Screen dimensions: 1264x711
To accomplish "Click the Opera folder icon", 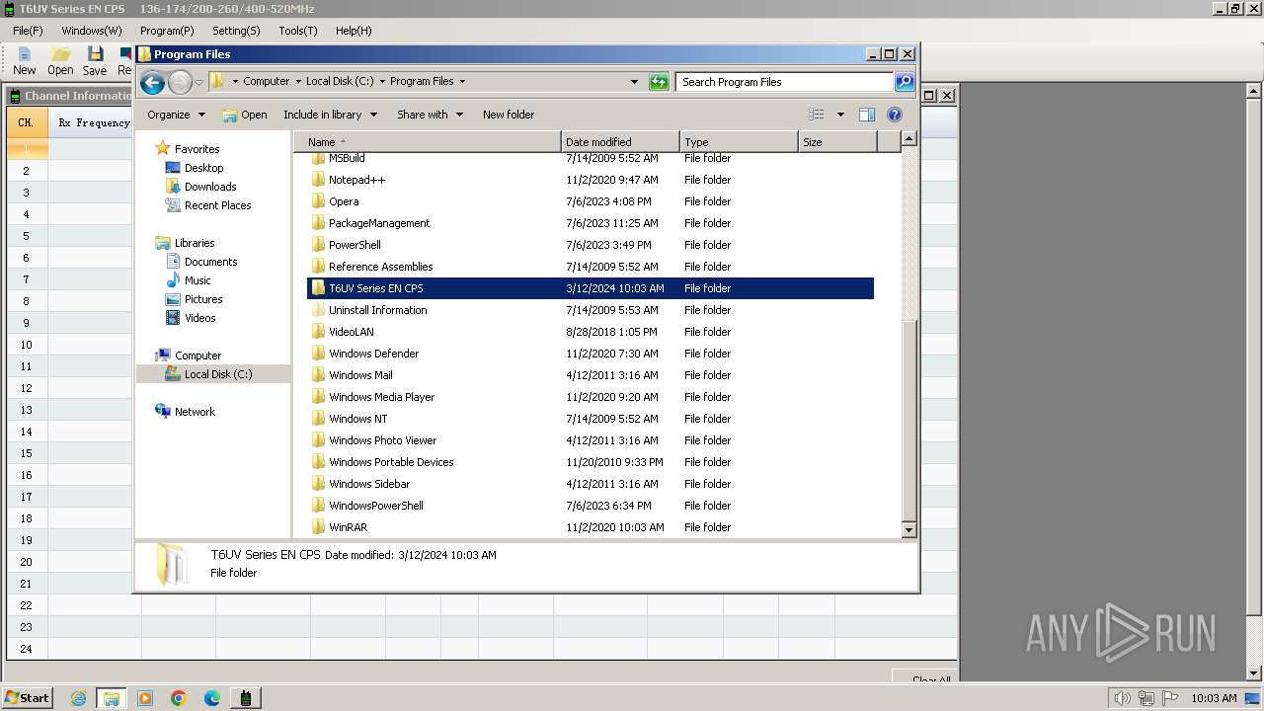I will (318, 201).
